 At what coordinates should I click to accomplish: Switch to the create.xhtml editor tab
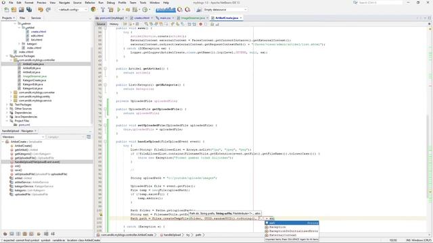141,18
